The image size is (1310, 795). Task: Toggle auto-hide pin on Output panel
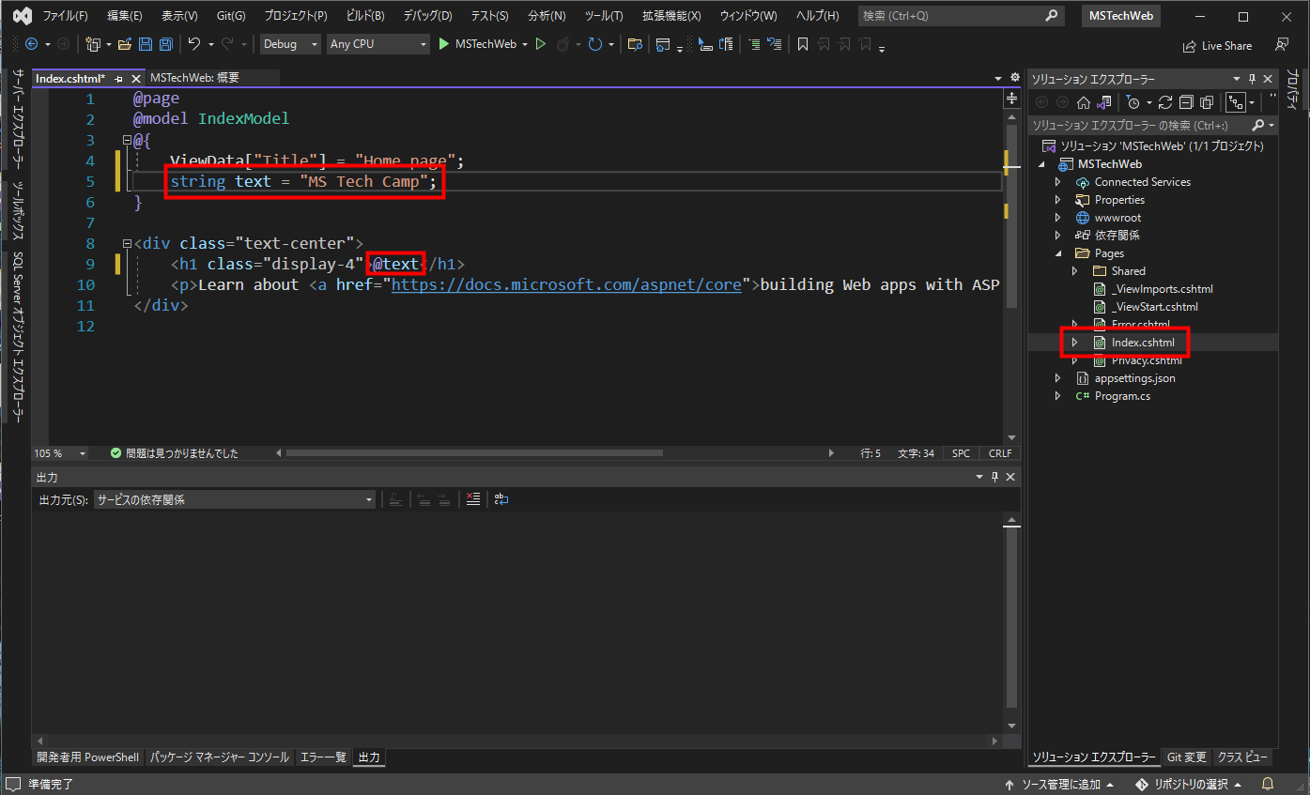coord(995,477)
